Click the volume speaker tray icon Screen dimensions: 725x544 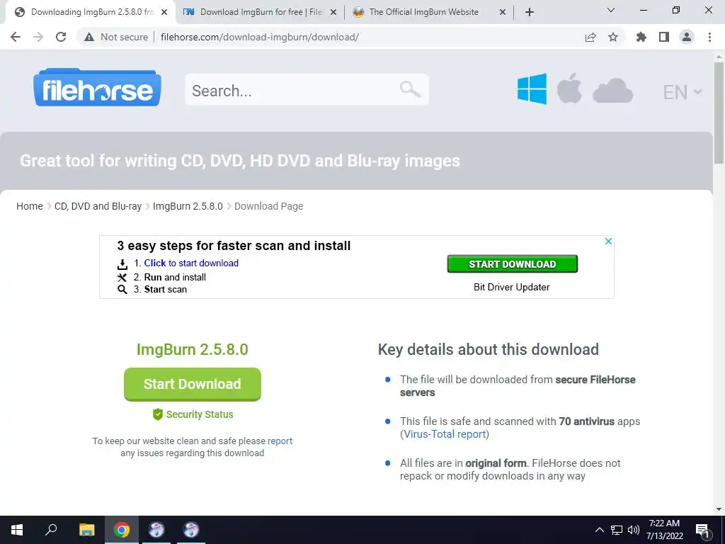[x=634, y=530]
